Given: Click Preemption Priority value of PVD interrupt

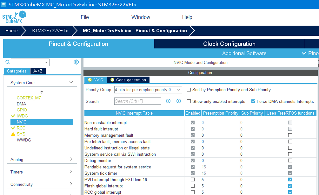Looking at the screenshot, I should click(x=203, y=179).
